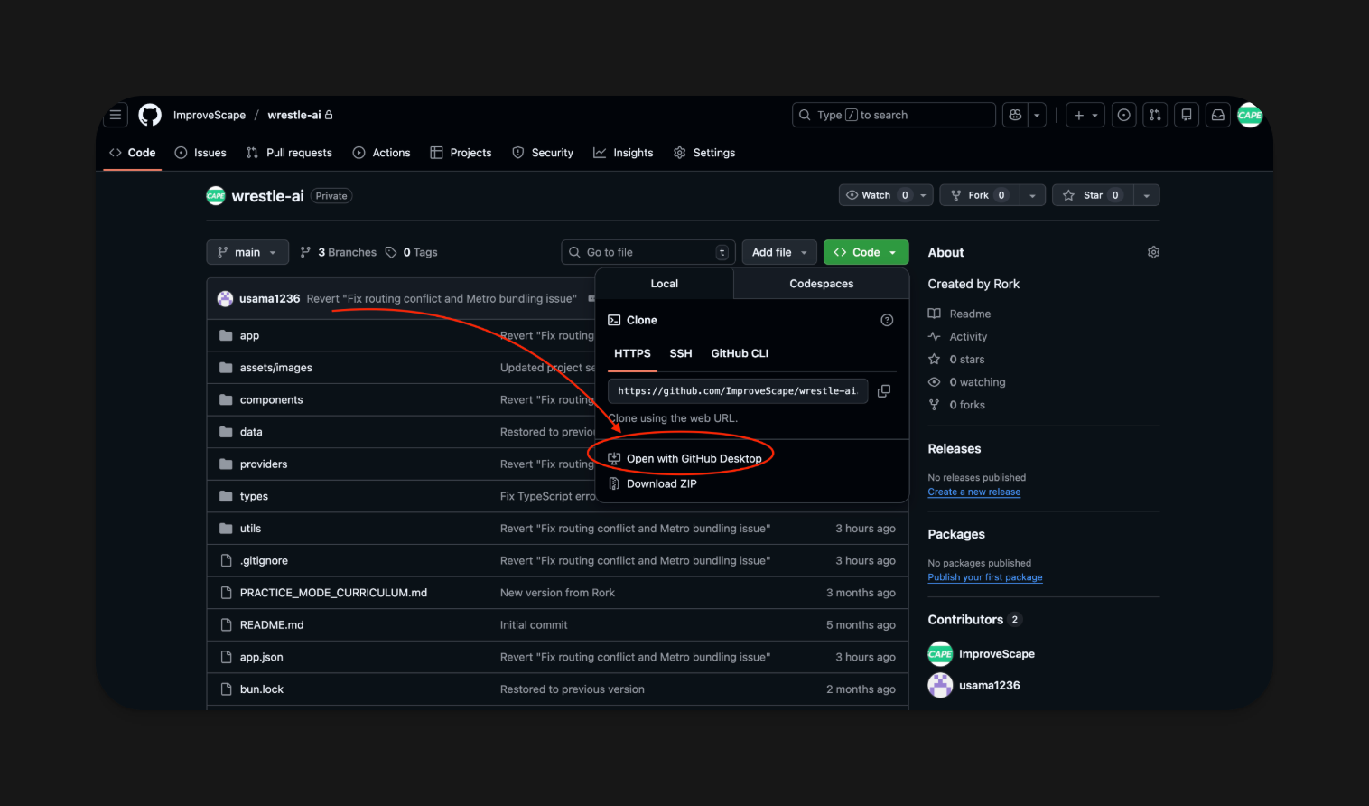Choose HTTPS clone method
Image resolution: width=1369 pixels, height=806 pixels.
632,353
